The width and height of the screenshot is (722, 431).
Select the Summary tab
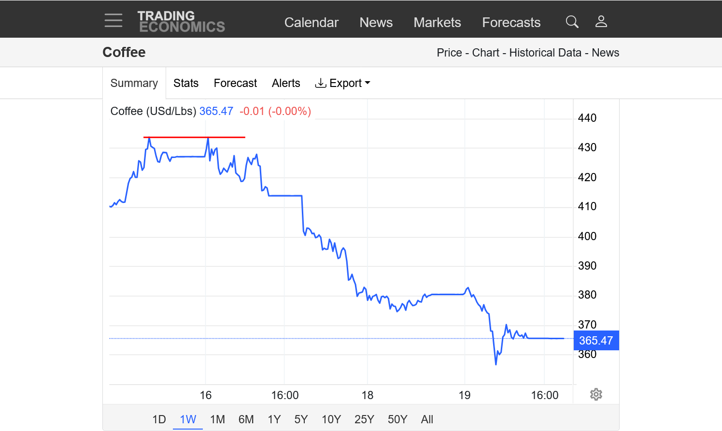click(x=134, y=83)
